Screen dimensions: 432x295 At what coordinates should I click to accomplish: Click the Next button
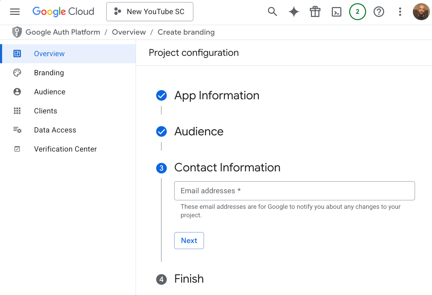point(189,241)
